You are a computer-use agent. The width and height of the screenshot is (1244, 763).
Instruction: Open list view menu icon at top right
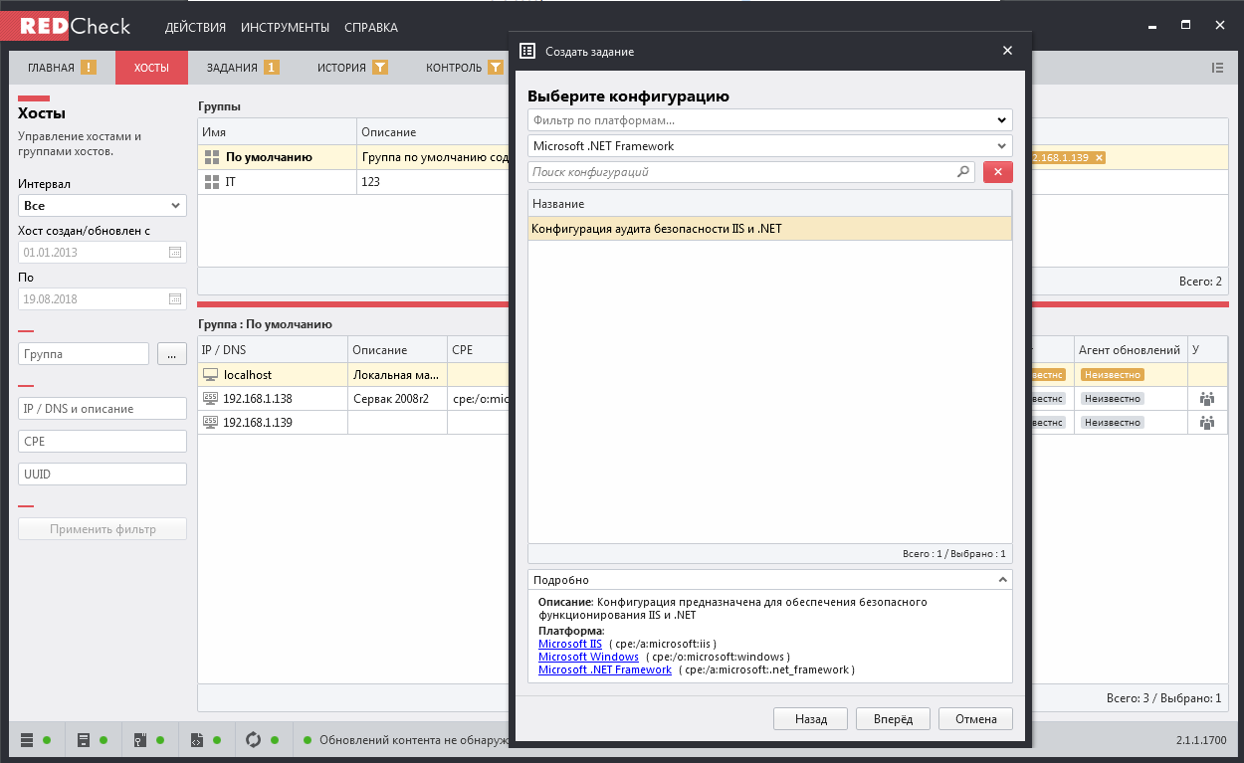click(x=1217, y=68)
